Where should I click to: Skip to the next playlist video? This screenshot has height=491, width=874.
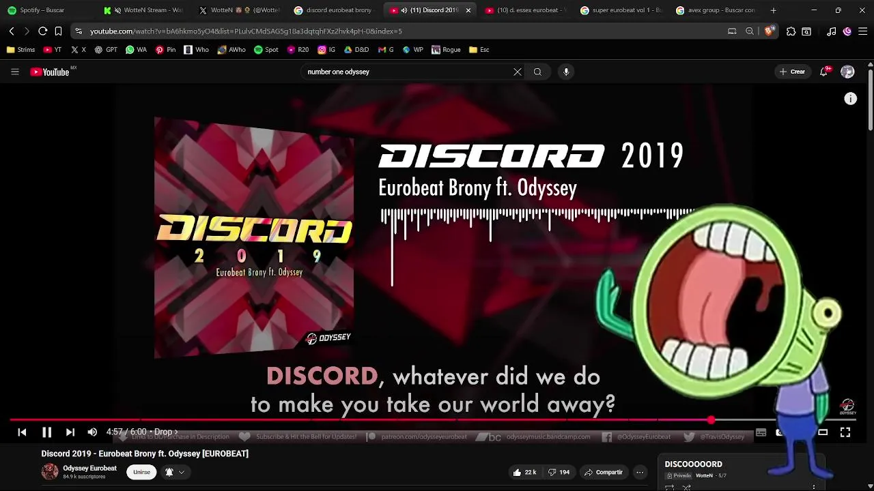coord(70,432)
